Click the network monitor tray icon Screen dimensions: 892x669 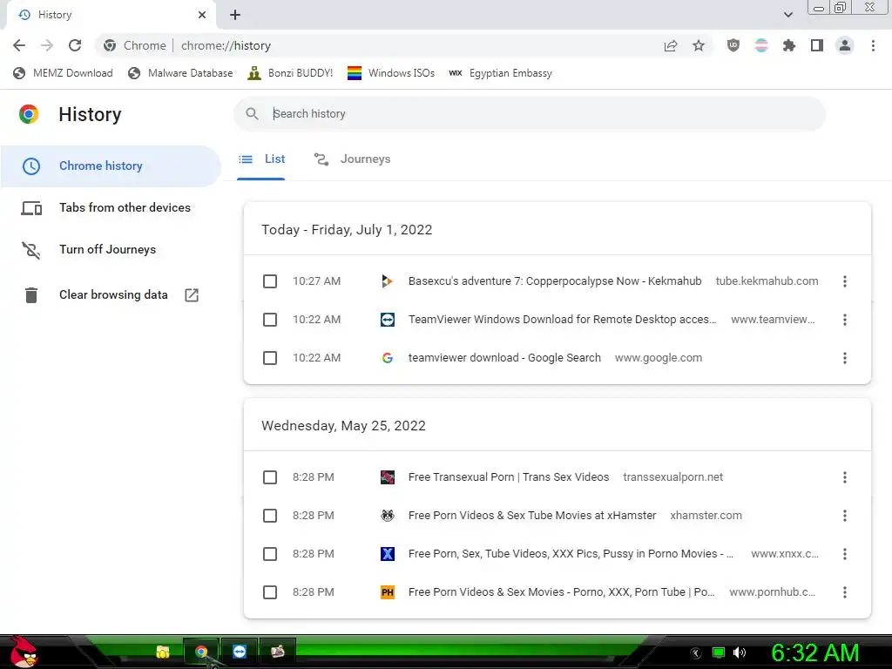pos(719,652)
